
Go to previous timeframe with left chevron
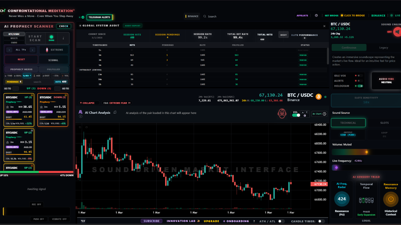pos(9,50)
